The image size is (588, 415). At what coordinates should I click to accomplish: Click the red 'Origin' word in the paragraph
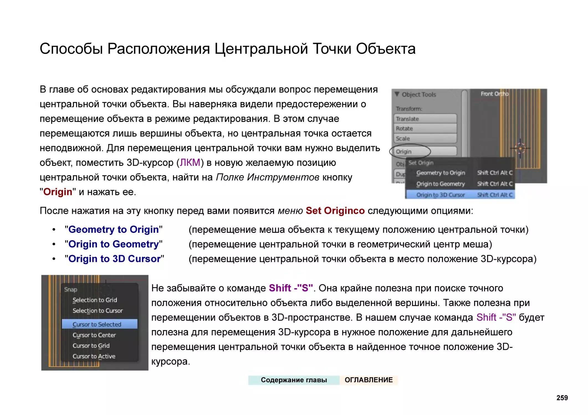[x=58, y=192]
